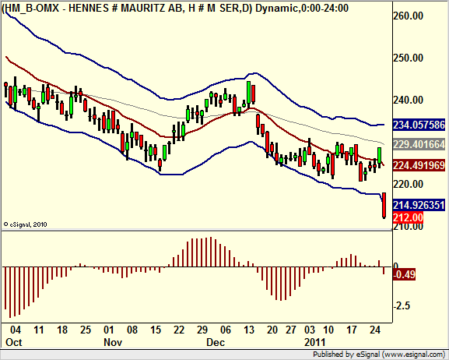Select the upper band value 234.057586 label

point(419,125)
